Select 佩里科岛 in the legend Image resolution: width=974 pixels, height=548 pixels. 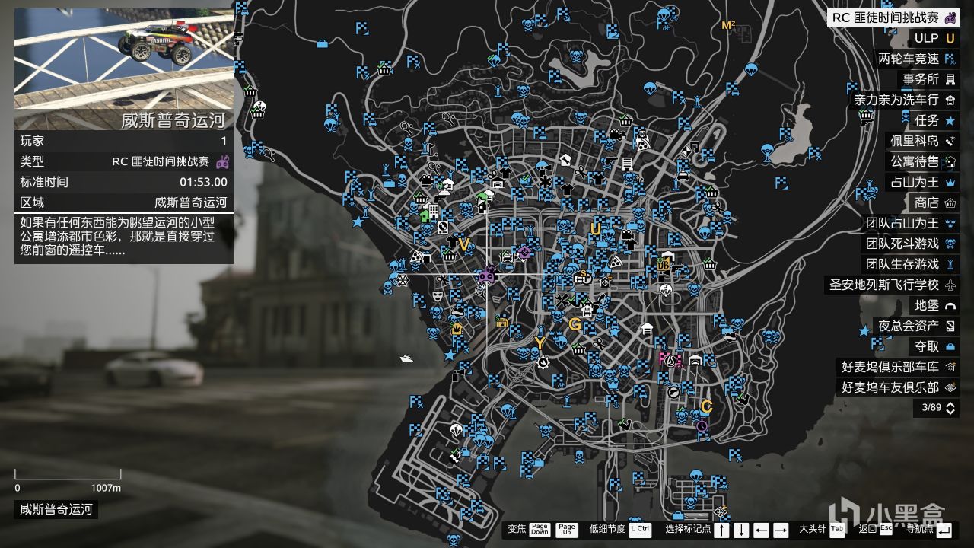(922, 141)
